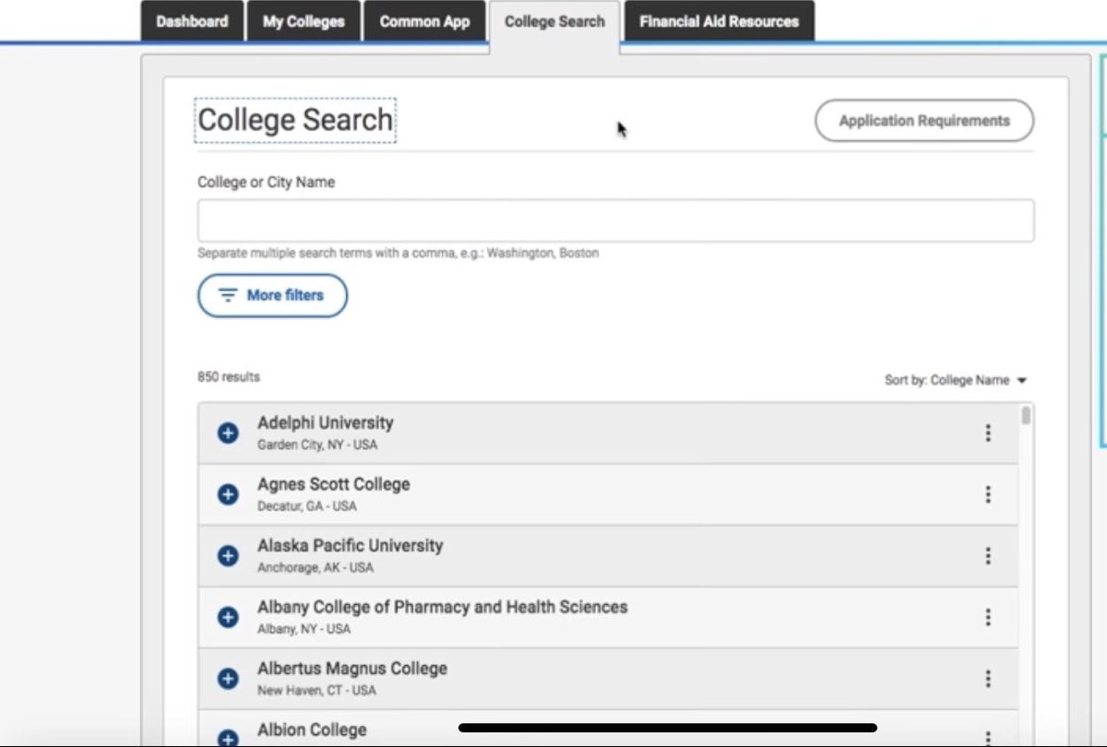Switch to the Dashboard tab
The height and width of the screenshot is (747, 1107).
coord(192,21)
